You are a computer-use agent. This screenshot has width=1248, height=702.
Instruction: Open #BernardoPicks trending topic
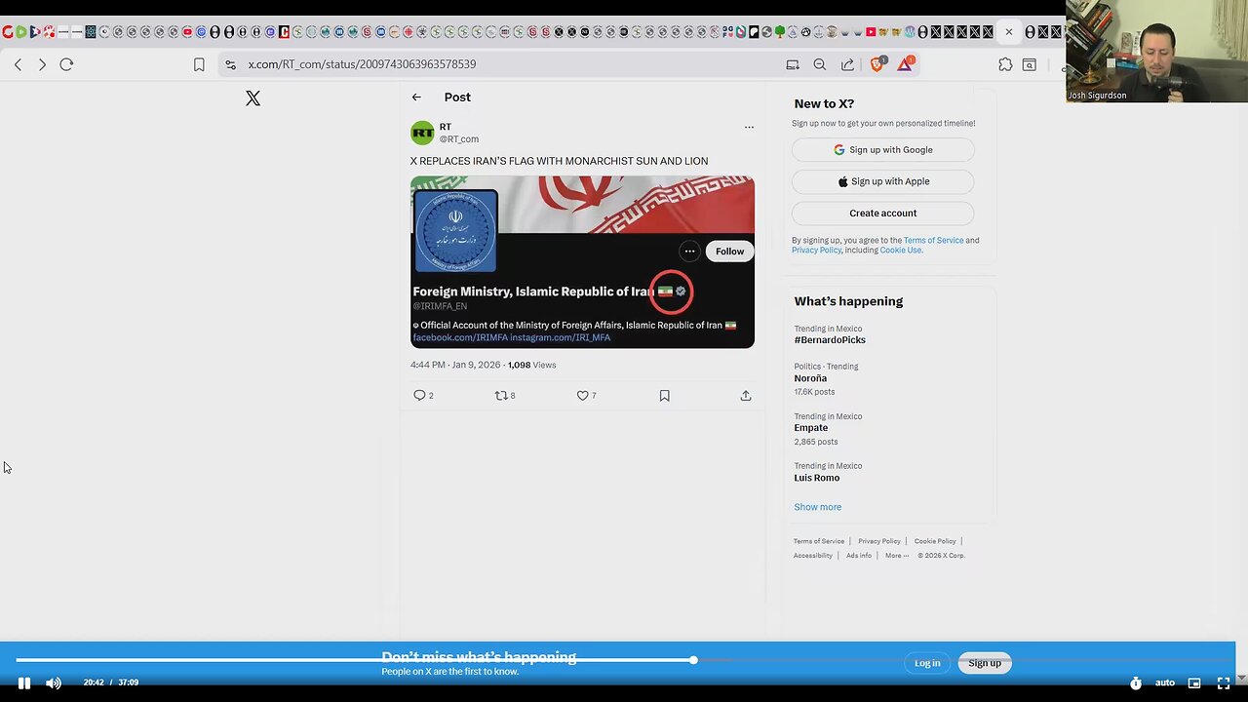coord(830,339)
